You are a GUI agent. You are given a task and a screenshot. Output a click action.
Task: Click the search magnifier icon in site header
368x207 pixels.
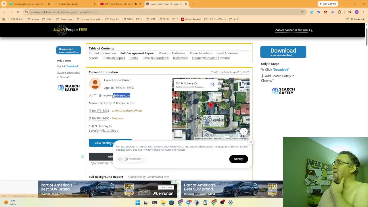pyautogui.click(x=310, y=30)
